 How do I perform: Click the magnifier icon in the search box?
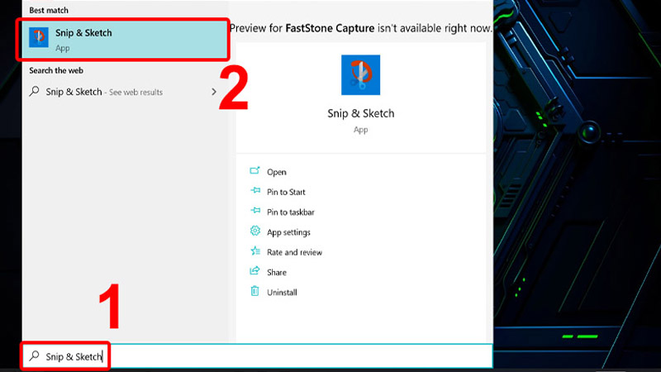34,356
